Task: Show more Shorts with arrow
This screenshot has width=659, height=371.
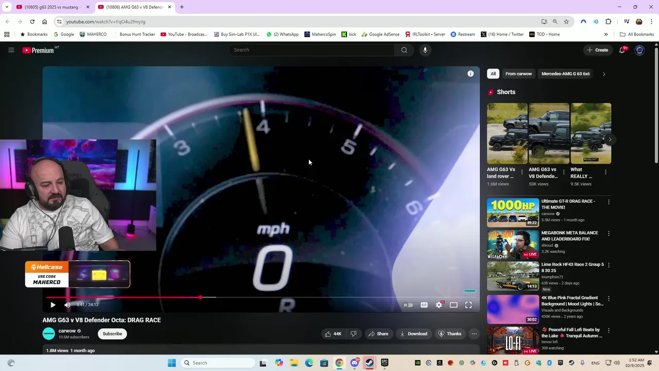Action: [x=610, y=140]
